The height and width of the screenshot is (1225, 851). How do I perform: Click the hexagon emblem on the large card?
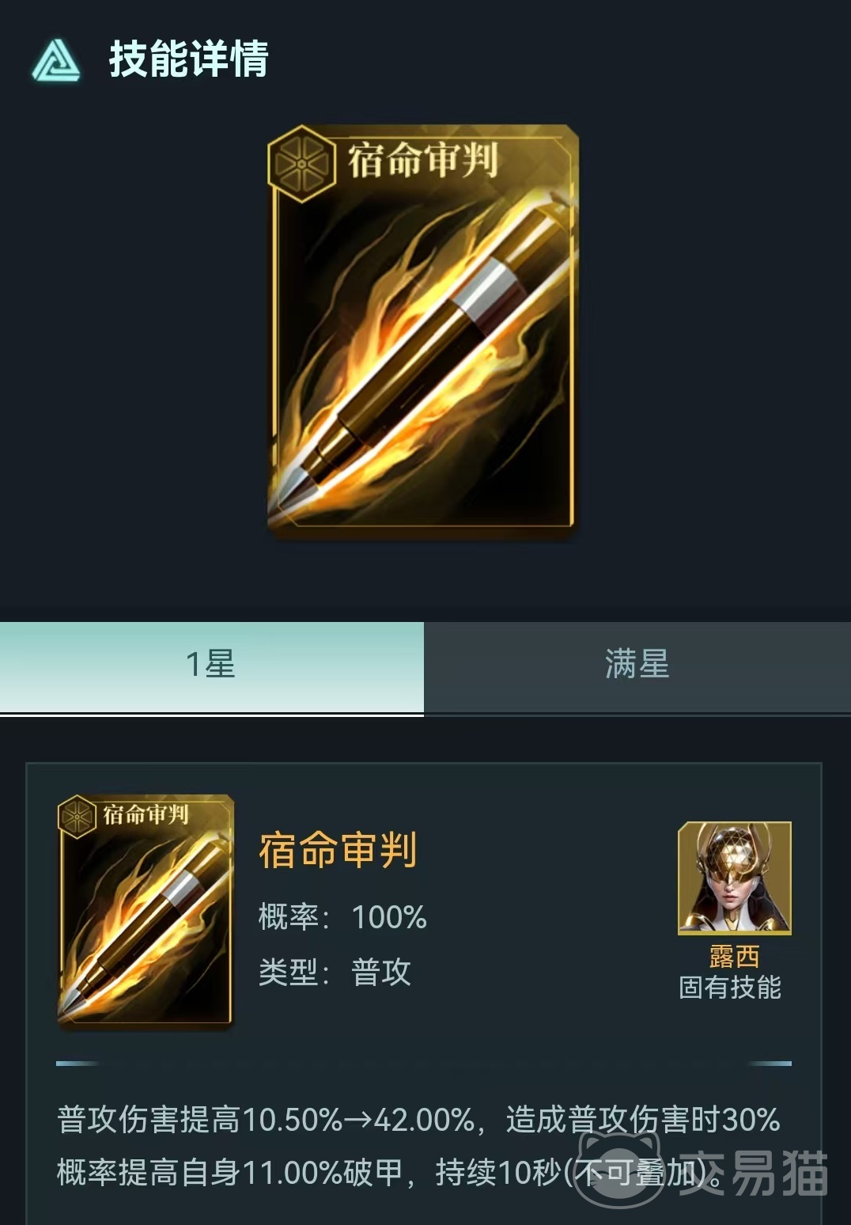coord(302,164)
